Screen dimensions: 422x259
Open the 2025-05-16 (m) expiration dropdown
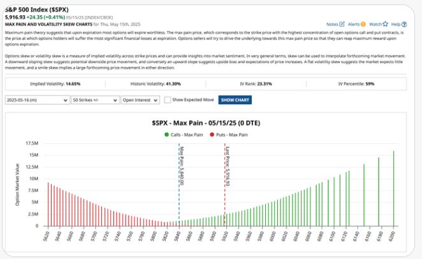(x=37, y=100)
